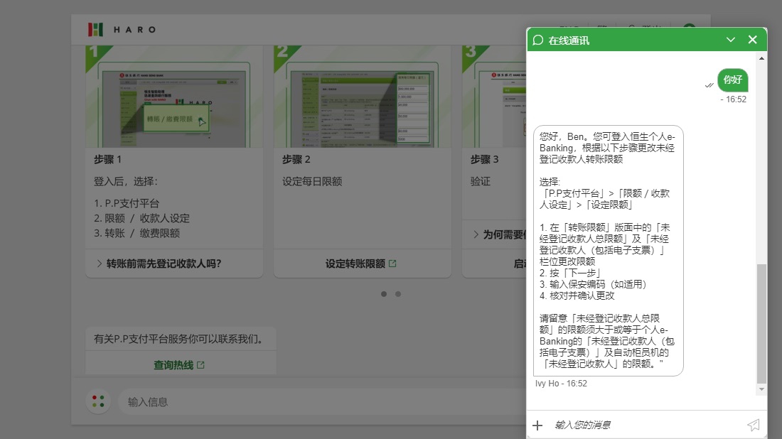Click the 步骤 2 heading
This screenshot has width=782, height=439.
coord(296,159)
